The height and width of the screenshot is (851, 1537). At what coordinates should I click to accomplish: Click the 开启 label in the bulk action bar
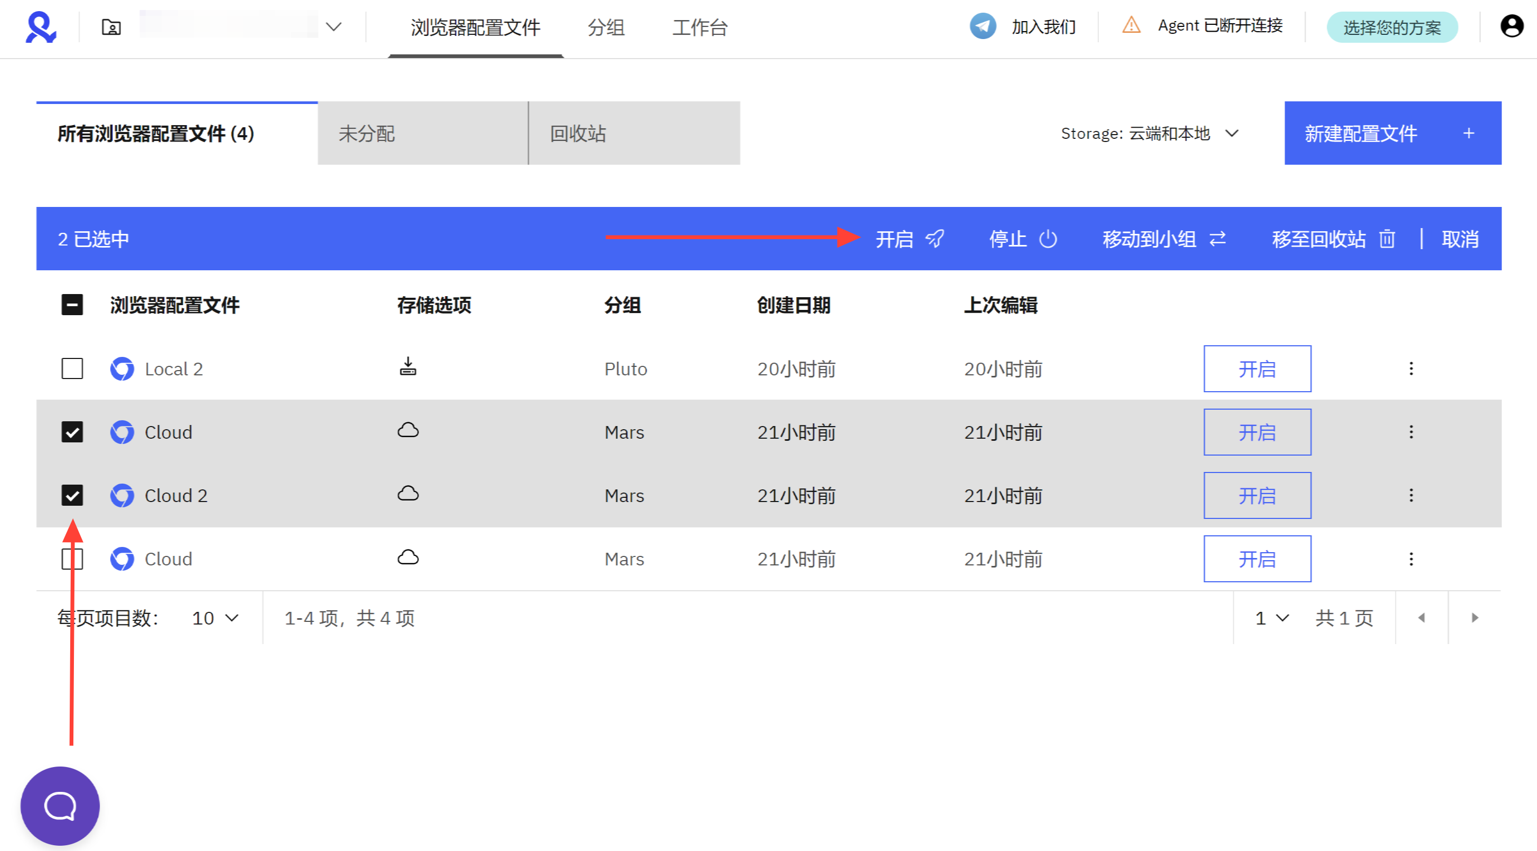894,239
